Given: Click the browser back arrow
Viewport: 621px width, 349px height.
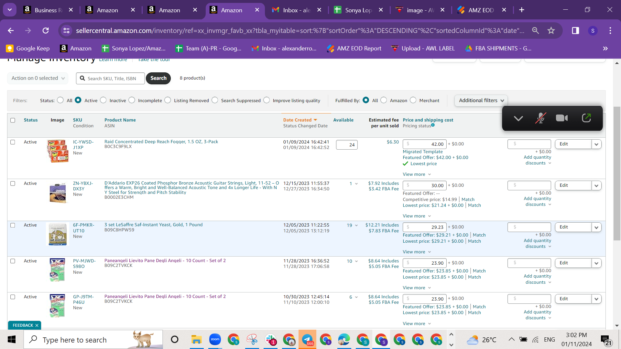Looking at the screenshot, I should click(x=11, y=30).
